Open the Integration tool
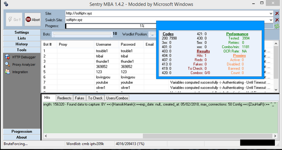The height and width of the screenshot is (150, 282). (x=17, y=72)
